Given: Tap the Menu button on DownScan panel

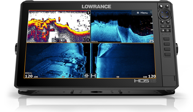Looking at the screenshot, I should (x=142, y=13).
